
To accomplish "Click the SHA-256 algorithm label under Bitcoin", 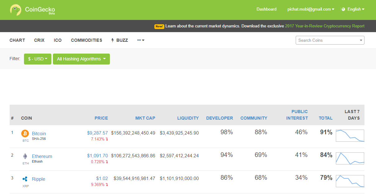I will [39, 139].
